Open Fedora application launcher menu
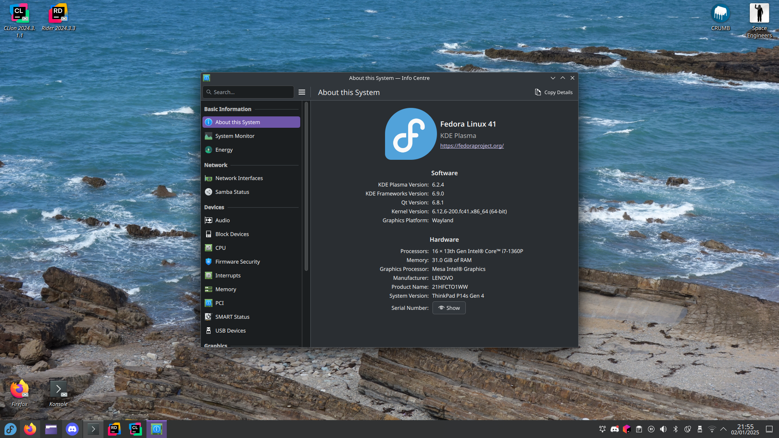Screen dimensions: 779x438 11,429
